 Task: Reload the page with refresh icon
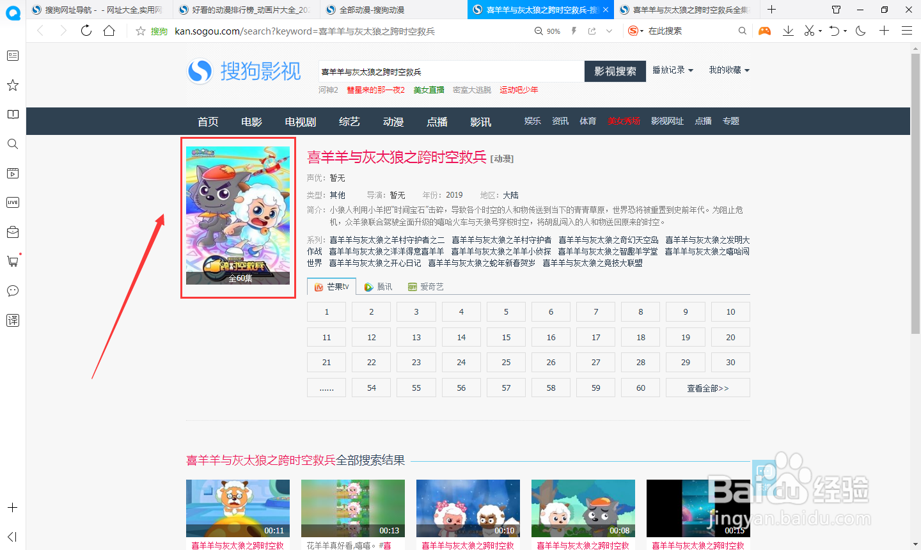[86, 31]
